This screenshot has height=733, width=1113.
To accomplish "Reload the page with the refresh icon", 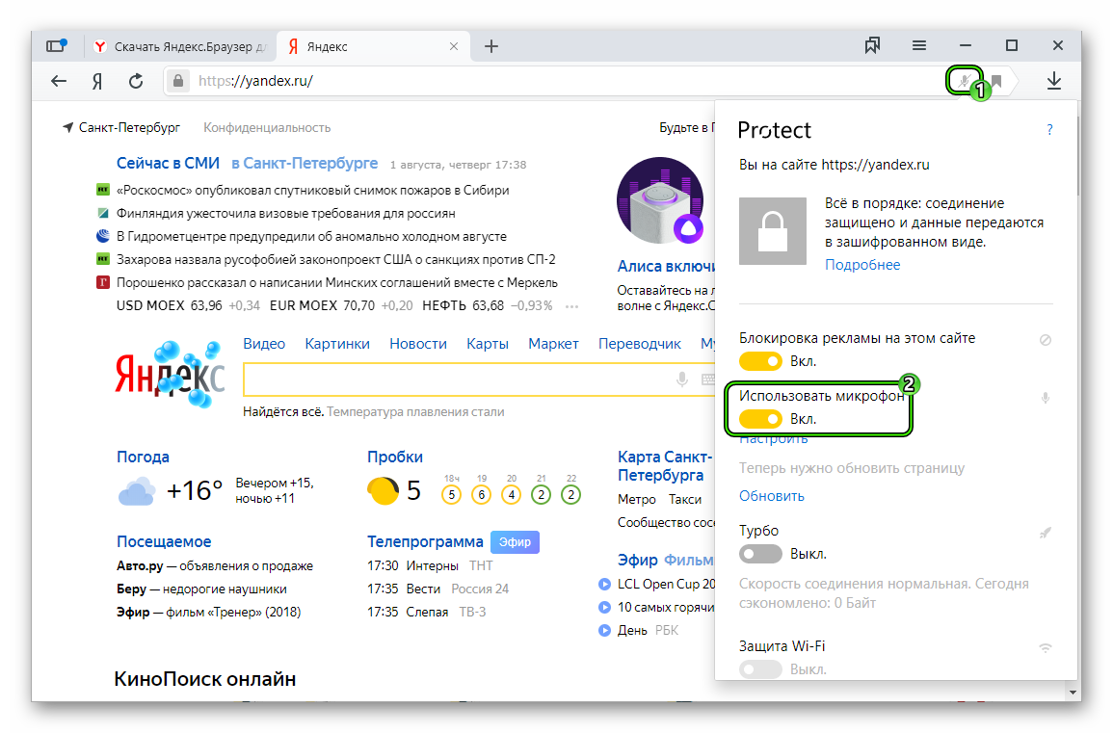I will coord(136,81).
